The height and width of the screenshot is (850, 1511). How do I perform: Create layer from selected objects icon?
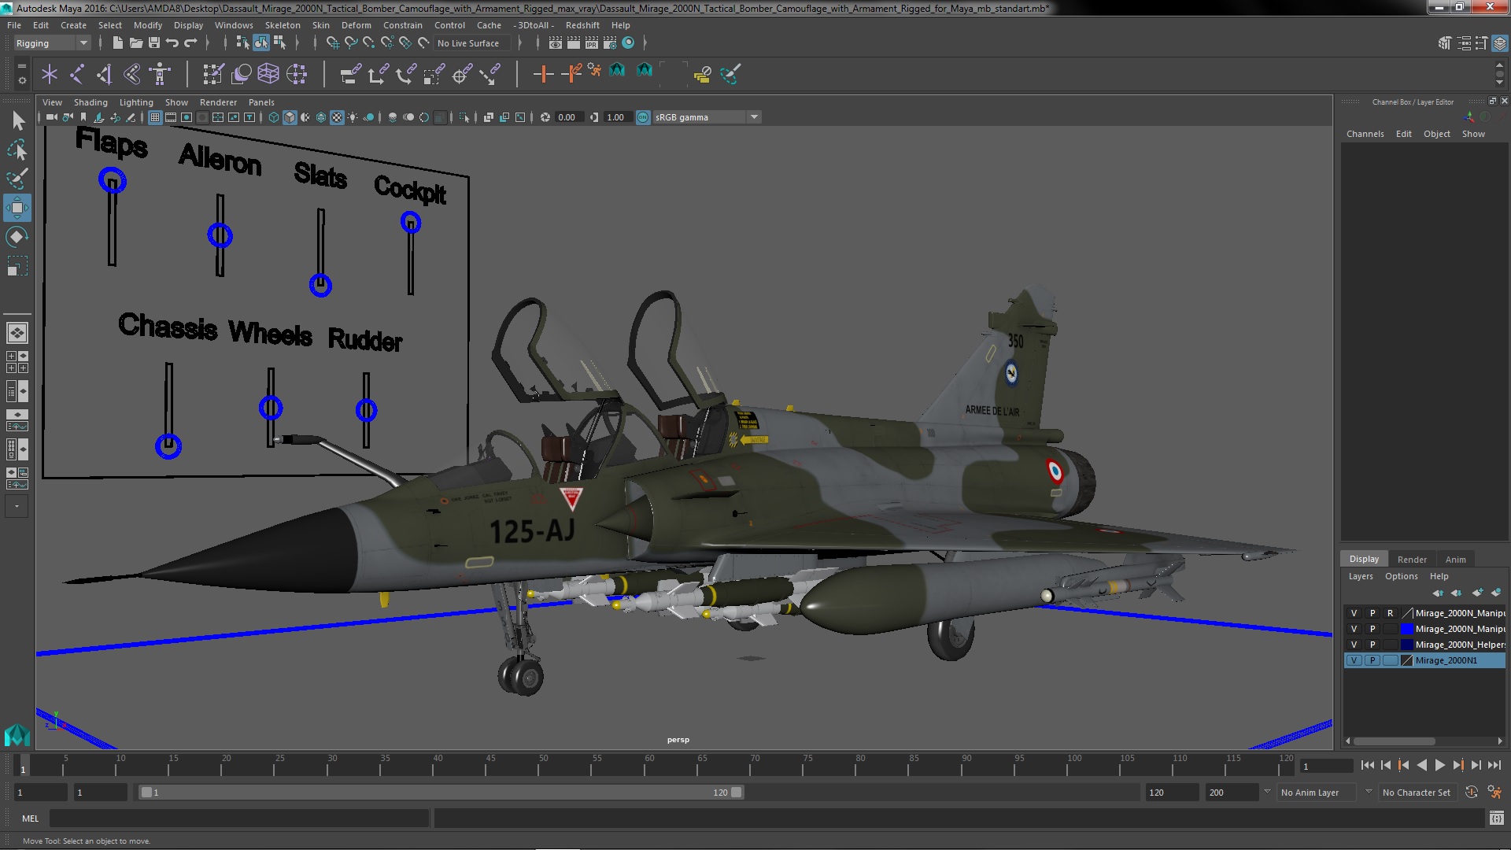point(1496,593)
